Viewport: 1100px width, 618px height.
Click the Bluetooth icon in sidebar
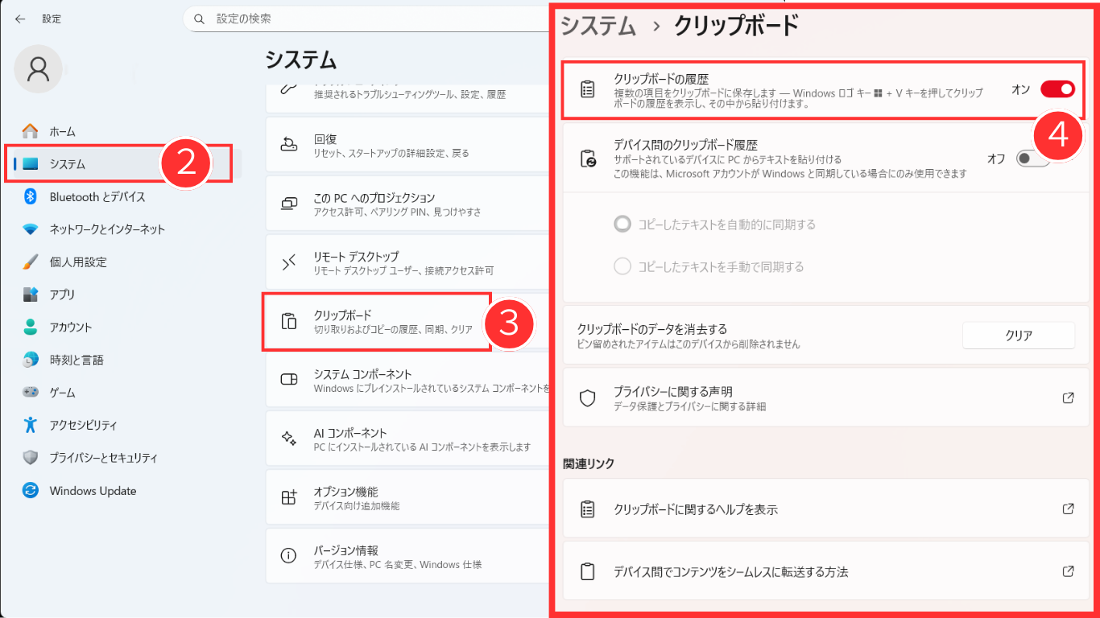tap(31, 196)
